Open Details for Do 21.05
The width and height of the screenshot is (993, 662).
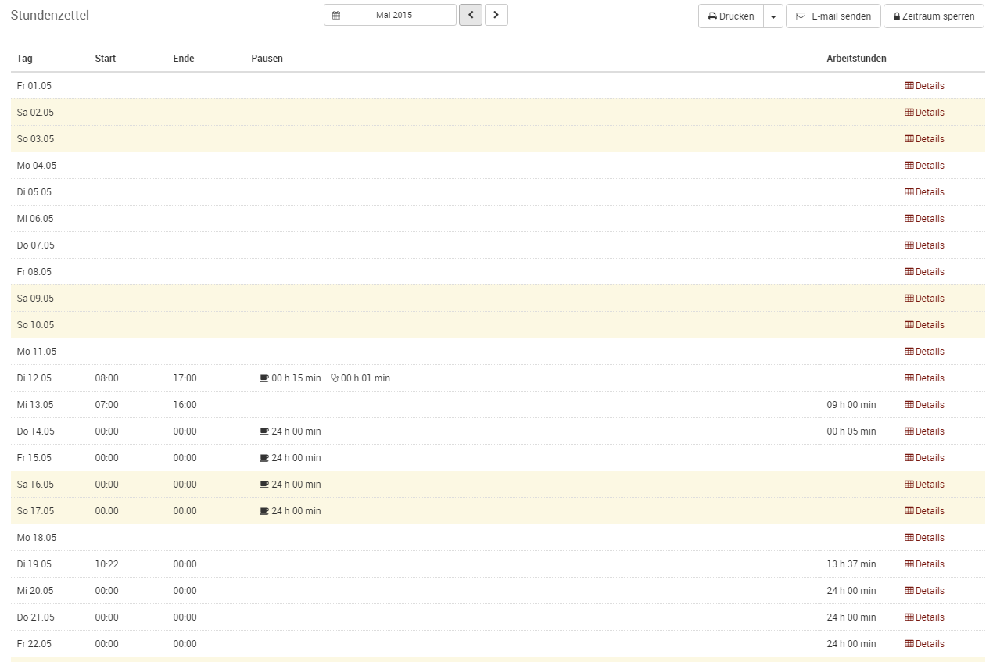pyautogui.click(x=925, y=617)
